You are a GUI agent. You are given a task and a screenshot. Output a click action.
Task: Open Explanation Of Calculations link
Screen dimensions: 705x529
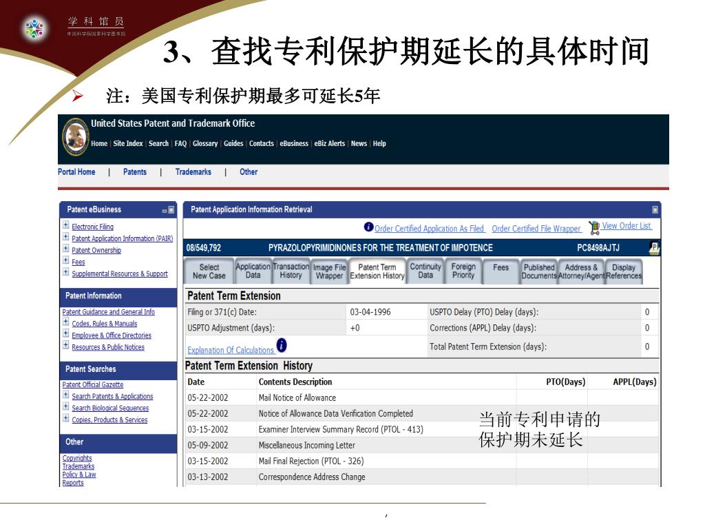coord(231,350)
